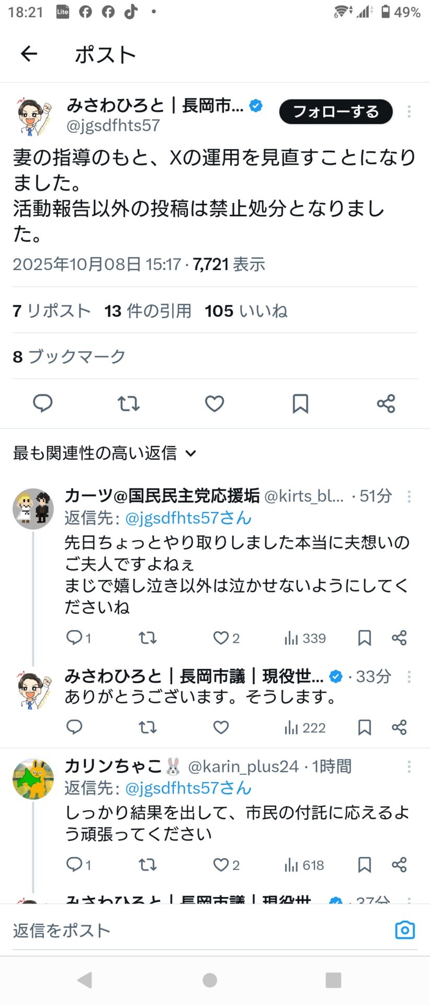Share the main post via the share icon
The width and height of the screenshot is (430, 1005).
coord(386,403)
